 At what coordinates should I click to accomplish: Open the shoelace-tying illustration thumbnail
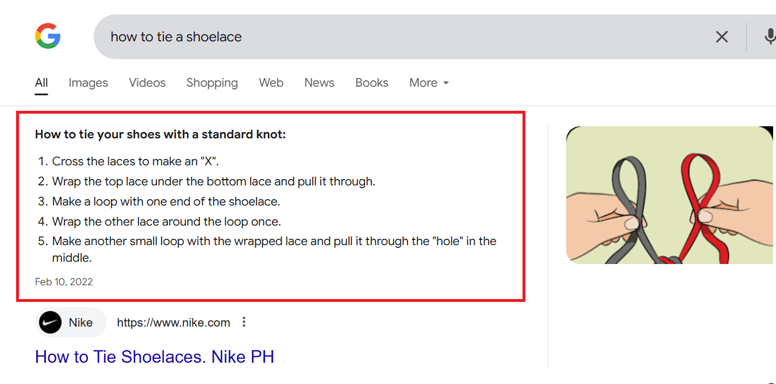[670, 195]
